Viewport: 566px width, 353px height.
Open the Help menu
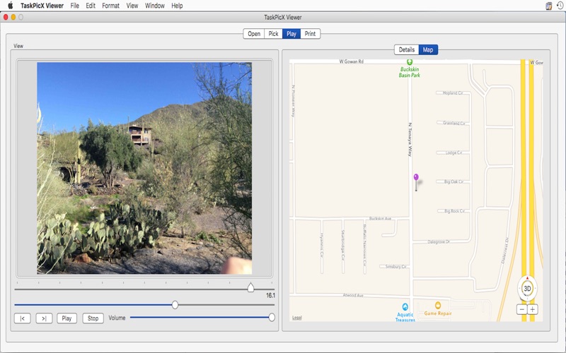(x=177, y=6)
